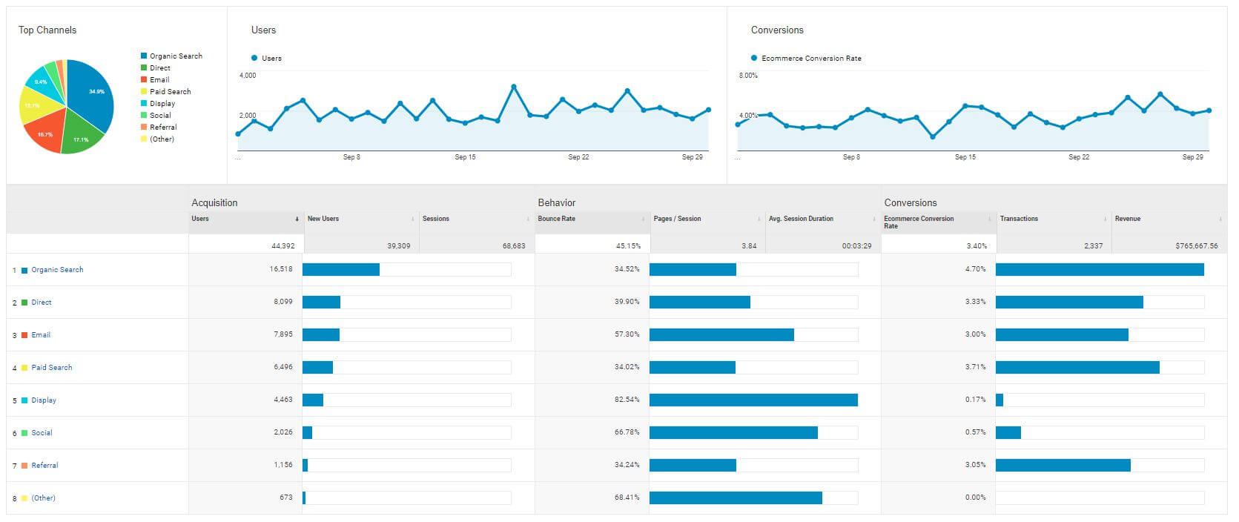Click the 57.30% Email bounce rate
The image size is (1239, 522).
pyautogui.click(x=627, y=334)
